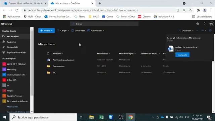Screen dimensions: 215x121
Task: Click the file type column header icon
Action: pyautogui.click(x=48, y=53)
